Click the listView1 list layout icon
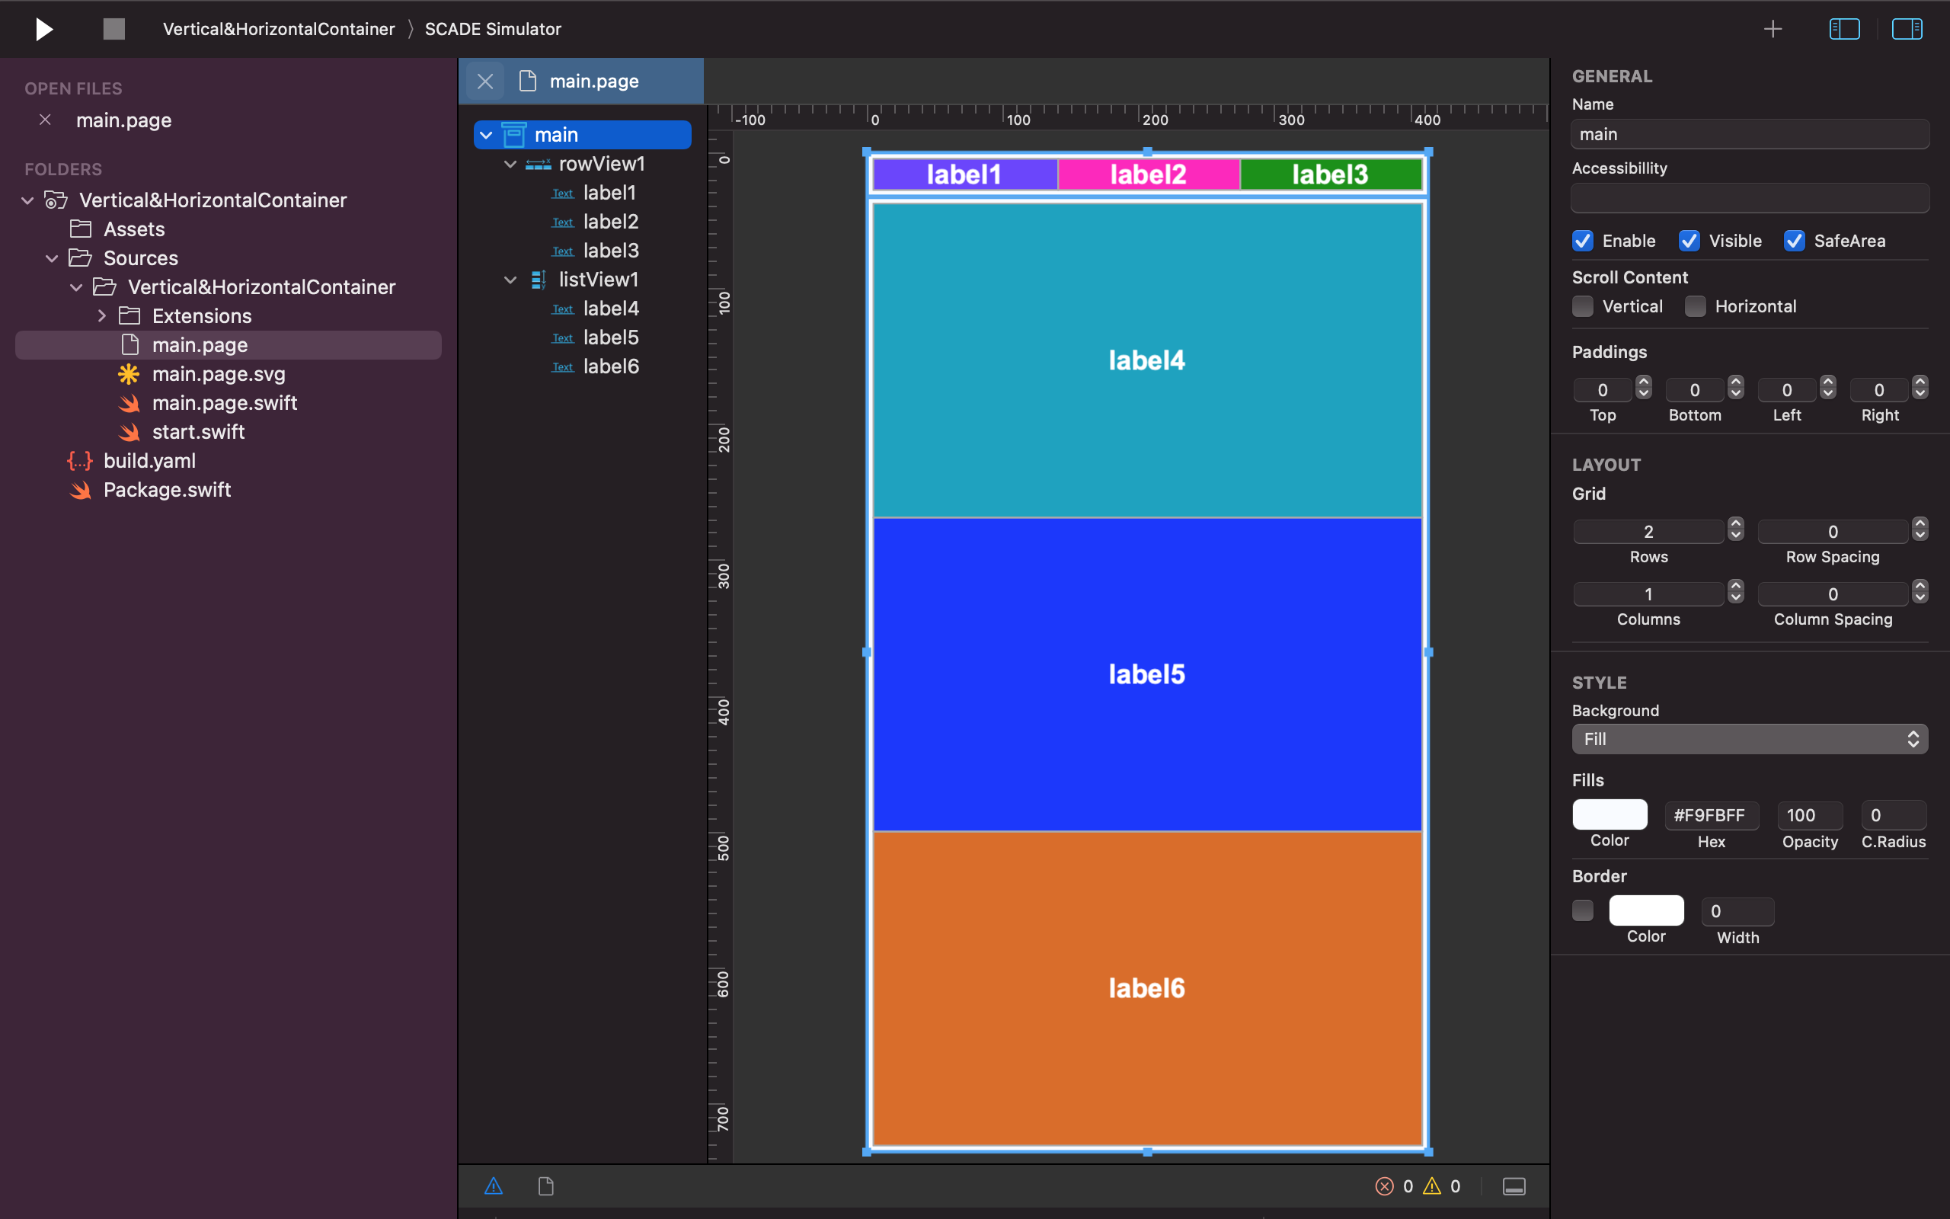Image resolution: width=1950 pixels, height=1219 pixels. (539, 280)
